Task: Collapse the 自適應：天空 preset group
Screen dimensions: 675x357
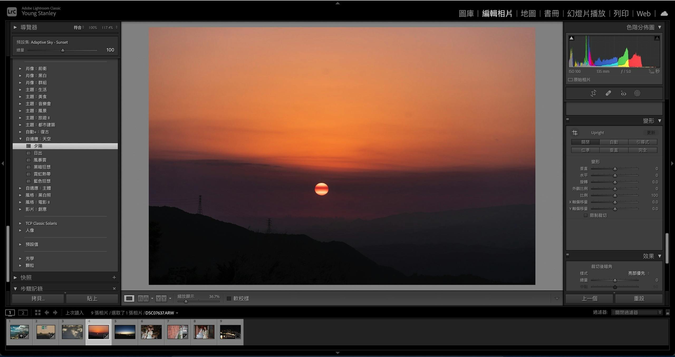Action: [x=20, y=139]
